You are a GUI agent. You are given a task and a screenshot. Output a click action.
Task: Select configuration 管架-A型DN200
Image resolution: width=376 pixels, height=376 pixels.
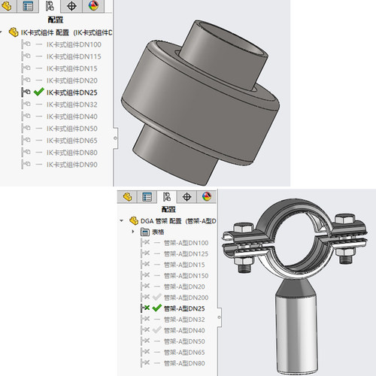click(x=186, y=298)
